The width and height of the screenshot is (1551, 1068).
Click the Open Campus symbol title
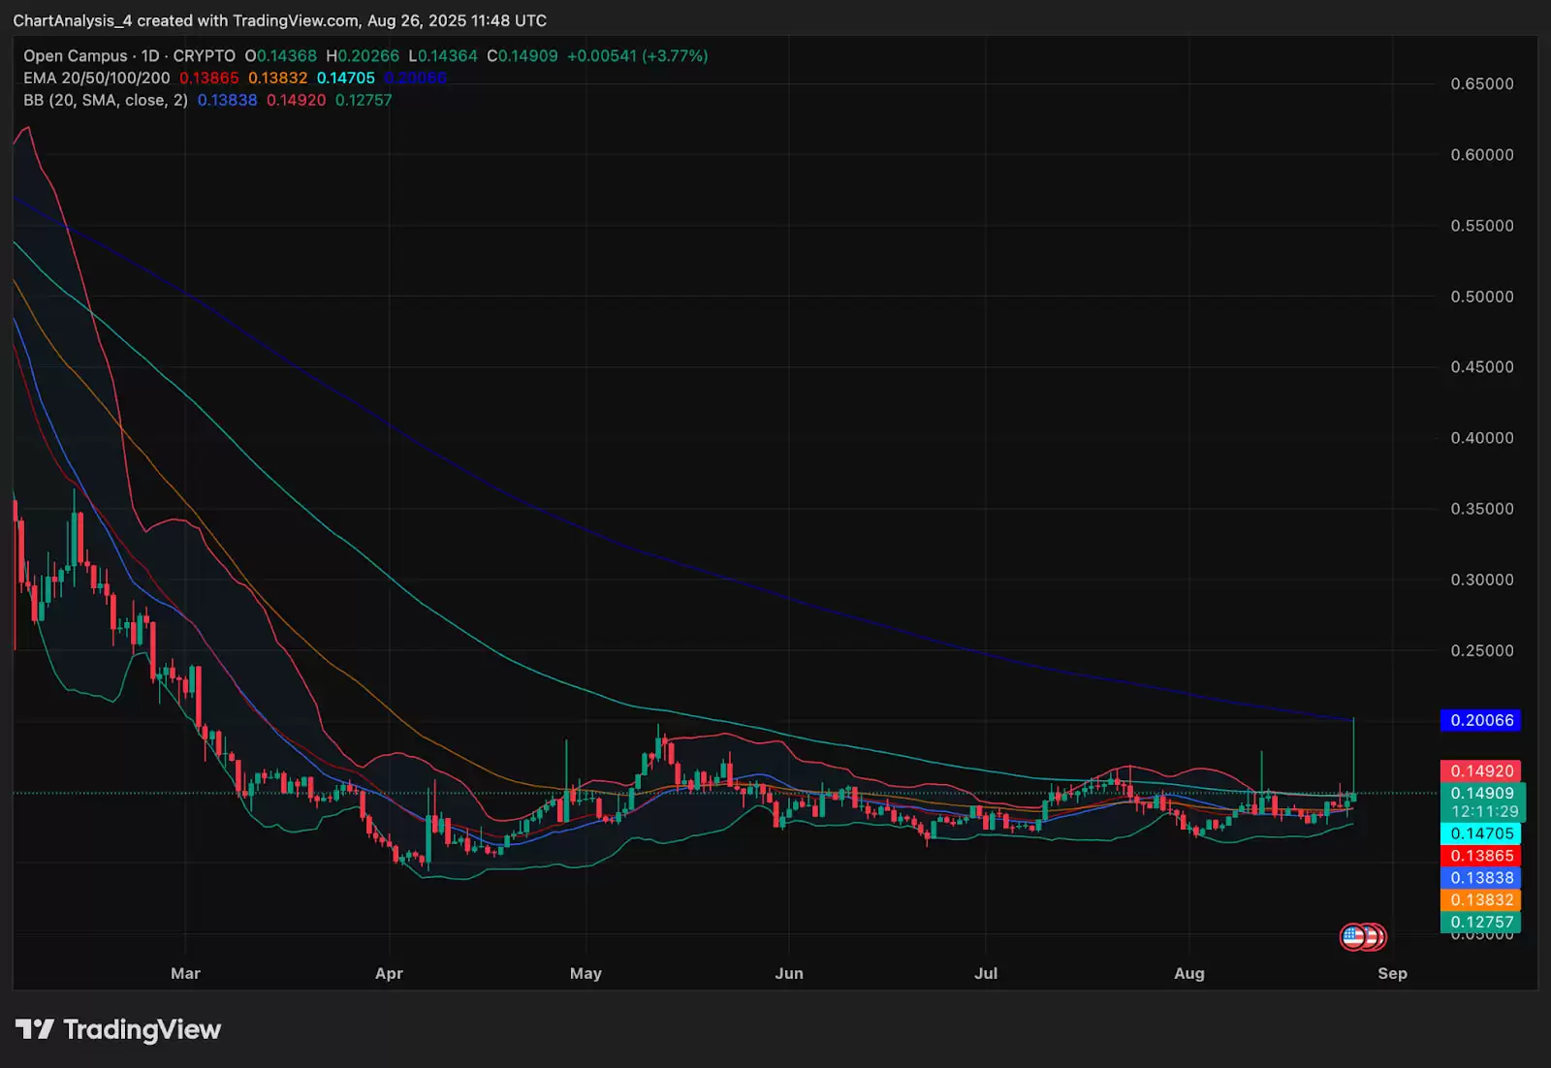pyautogui.click(x=75, y=56)
